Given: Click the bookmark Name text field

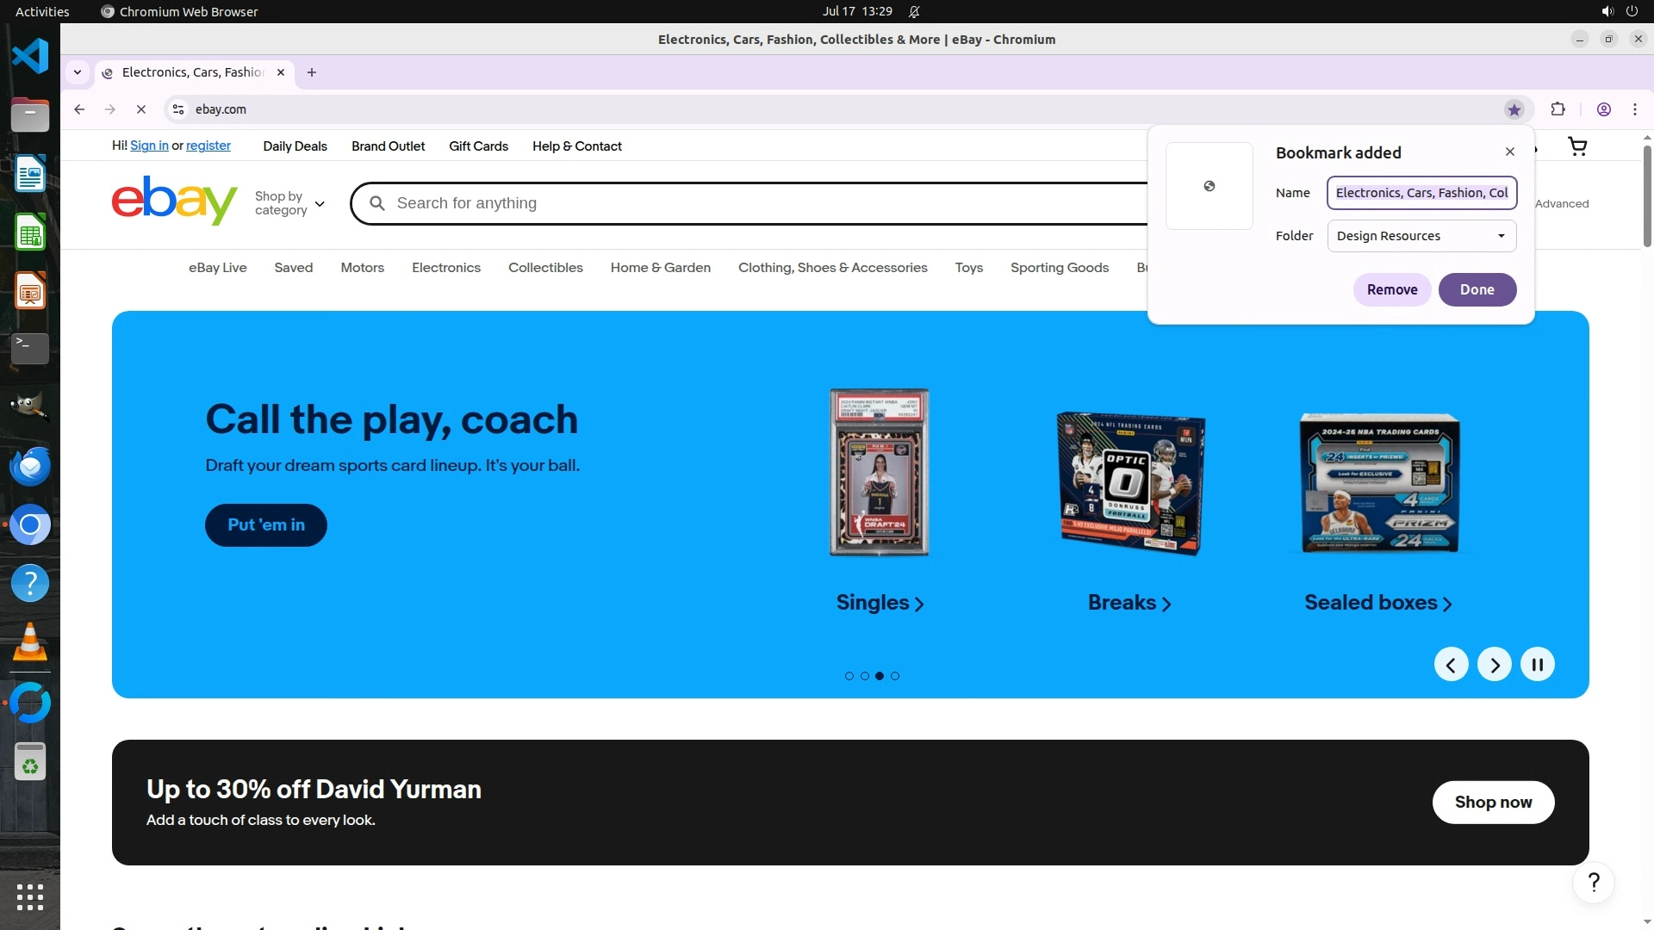Looking at the screenshot, I should pyautogui.click(x=1421, y=193).
